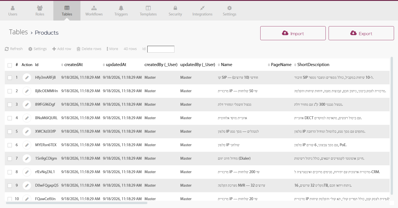Screen dimensions: 398x208
Task: Click the updatedBy (_User) column header
Action: point(198,65)
